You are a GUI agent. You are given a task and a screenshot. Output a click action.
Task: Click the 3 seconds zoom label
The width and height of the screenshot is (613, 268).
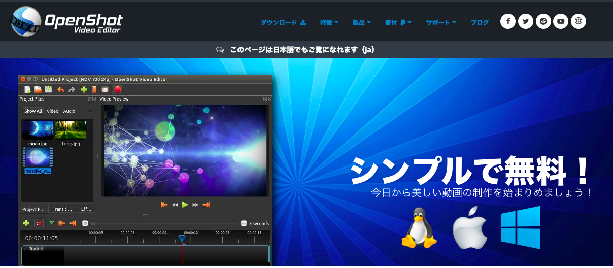coord(259,223)
